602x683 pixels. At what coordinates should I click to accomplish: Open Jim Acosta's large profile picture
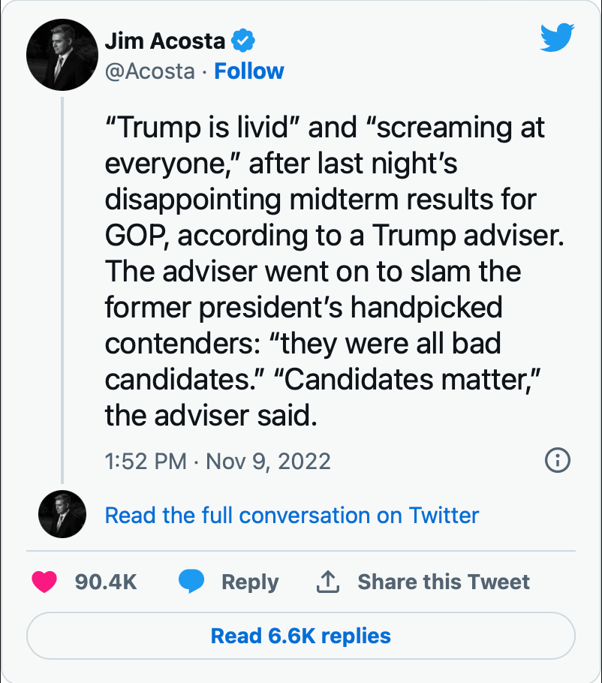[x=63, y=56]
